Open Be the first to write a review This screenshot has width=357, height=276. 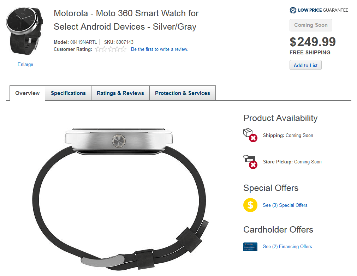click(x=159, y=49)
